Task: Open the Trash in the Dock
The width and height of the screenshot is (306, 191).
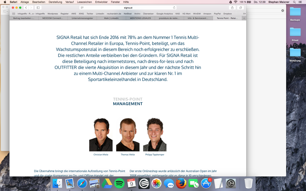Action: click(248, 183)
